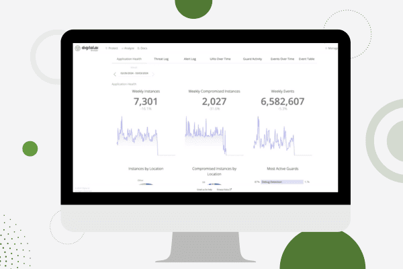This screenshot has height=269, width=403.
Task: Select the Application Health tab
Action: click(129, 59)
